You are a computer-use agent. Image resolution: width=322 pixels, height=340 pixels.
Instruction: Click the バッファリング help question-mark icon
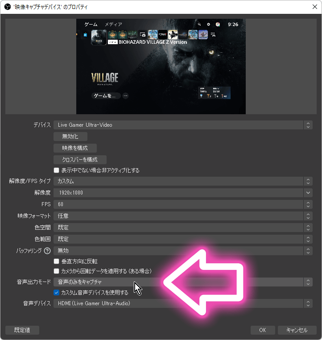click(47, 251)
